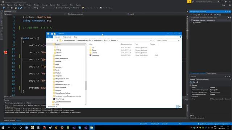Open the Поделиться ribbon tab in Explorer
This screenshot has width=232, height=130.
67,37
